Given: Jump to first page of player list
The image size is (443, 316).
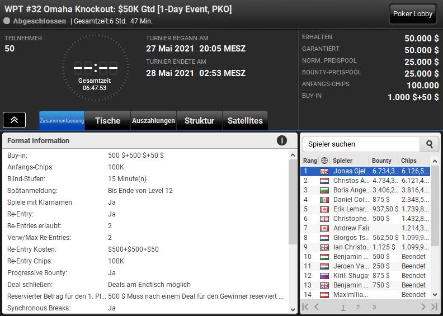Looking at the screenshot, I should click(x=305, y=307).
